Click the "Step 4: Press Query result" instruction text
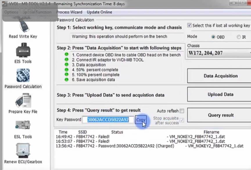Screen dimensions: 251x170 pos(98,110)
